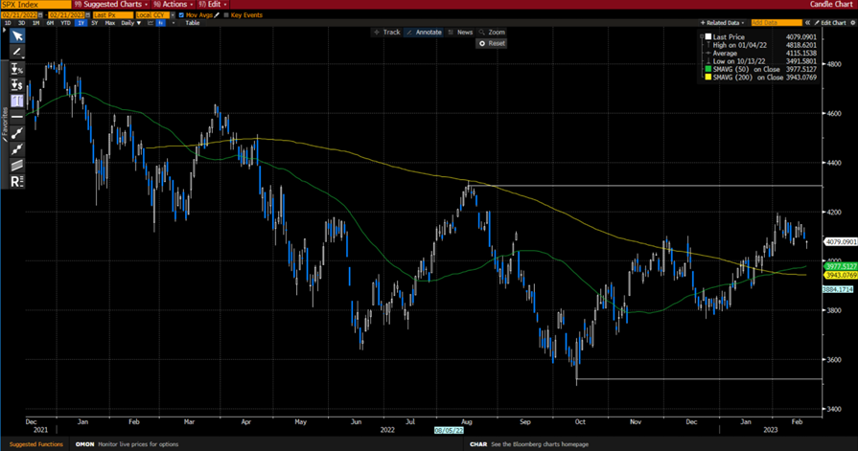Open CHAR Bloomberg charts homepage
Screen dimensions: 858x451
[x=529, y=444]
